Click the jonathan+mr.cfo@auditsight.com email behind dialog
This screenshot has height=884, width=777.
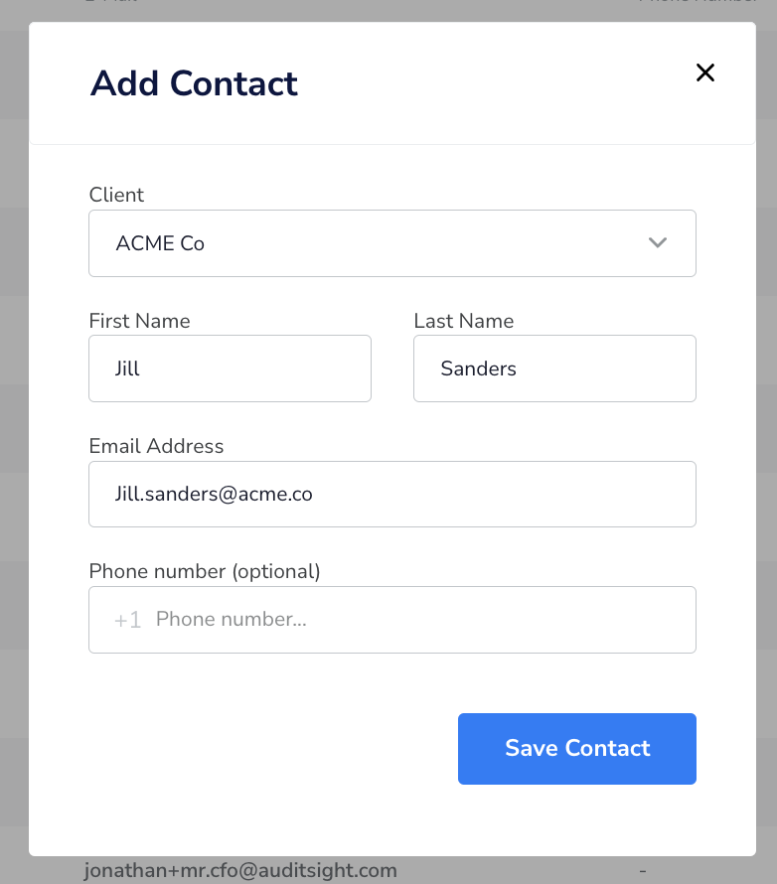(x=240, y=870)
